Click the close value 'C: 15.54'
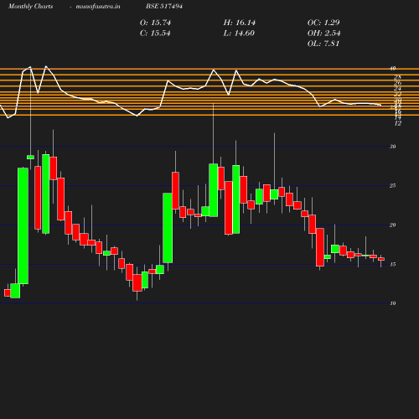The width and height of the screenshot is (419, 419). (155, 34)
